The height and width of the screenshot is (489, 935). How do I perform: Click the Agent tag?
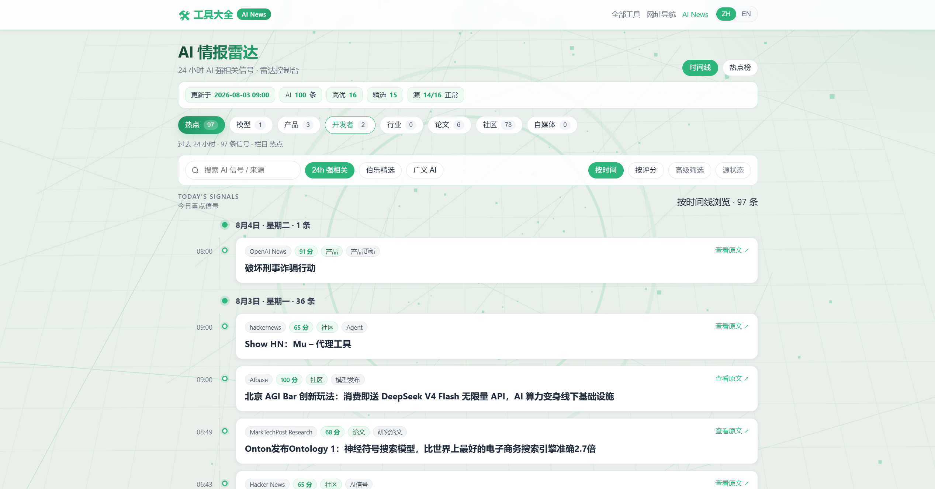(x=354, y=327)
